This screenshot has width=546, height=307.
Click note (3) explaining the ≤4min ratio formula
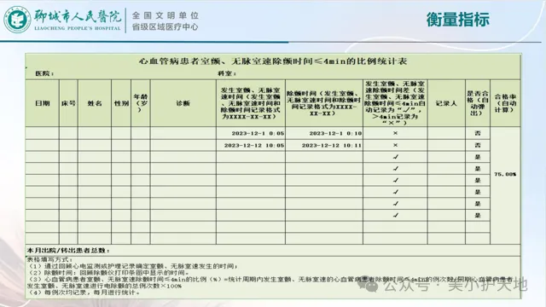(x=270, y=282)
